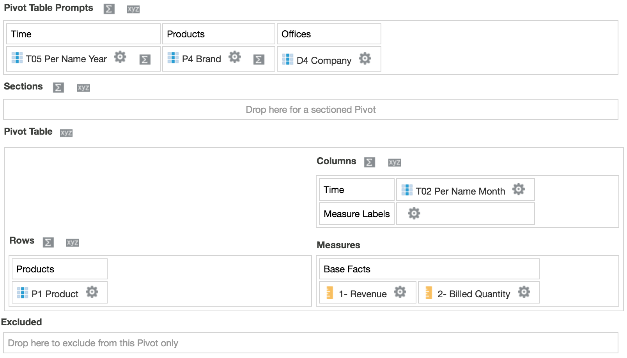Open More Options for D4 Company
This screenshot has height=358, width=627.
[x=365, y=59]
